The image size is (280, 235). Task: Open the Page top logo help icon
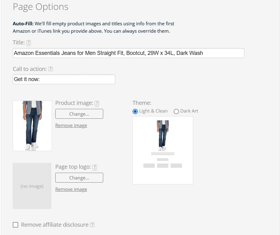[x=95, y=167]
